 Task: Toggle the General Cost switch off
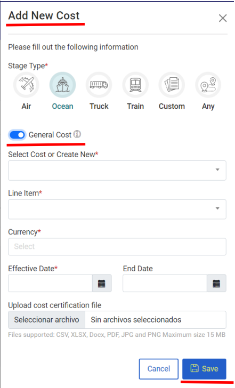(17, 135)
